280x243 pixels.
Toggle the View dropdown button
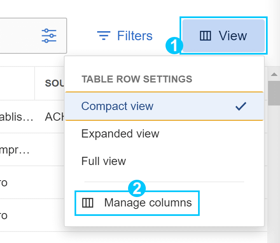tap(224, 36)
